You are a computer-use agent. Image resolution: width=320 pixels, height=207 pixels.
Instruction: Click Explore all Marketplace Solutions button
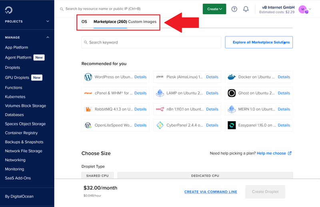pos(259,42)
